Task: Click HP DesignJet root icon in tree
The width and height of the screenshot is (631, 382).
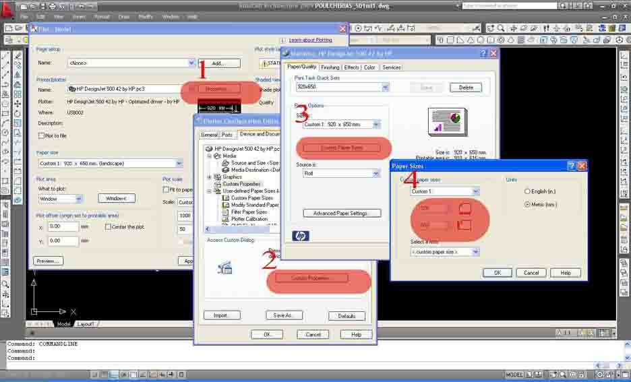Action: point(209,149)
